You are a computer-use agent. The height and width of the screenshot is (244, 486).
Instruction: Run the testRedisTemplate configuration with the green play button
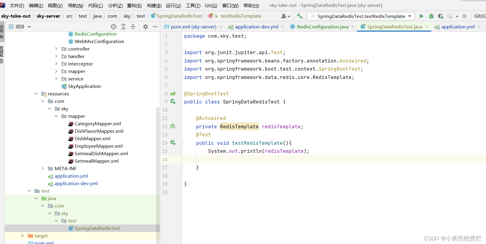point(421,16)
